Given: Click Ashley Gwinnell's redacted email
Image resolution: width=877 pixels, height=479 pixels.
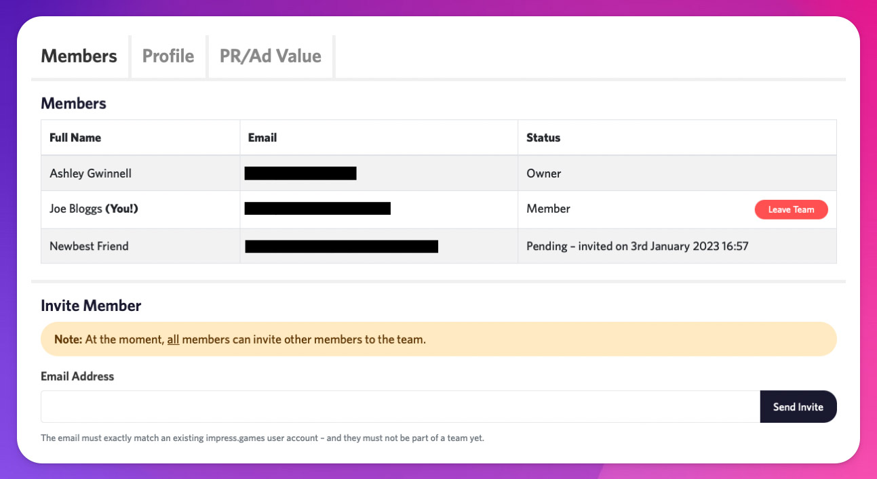Looking at the screenshot, I should pos(300,173).
